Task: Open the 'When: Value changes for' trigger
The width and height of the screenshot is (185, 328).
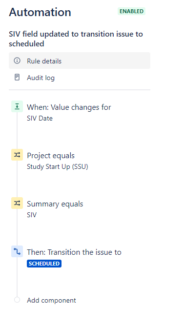Action: pos(69,107)
